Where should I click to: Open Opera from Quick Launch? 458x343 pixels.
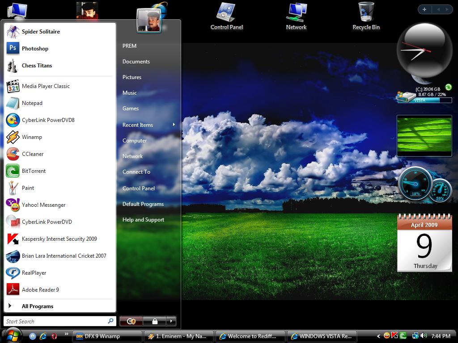[x=54, y=336]
